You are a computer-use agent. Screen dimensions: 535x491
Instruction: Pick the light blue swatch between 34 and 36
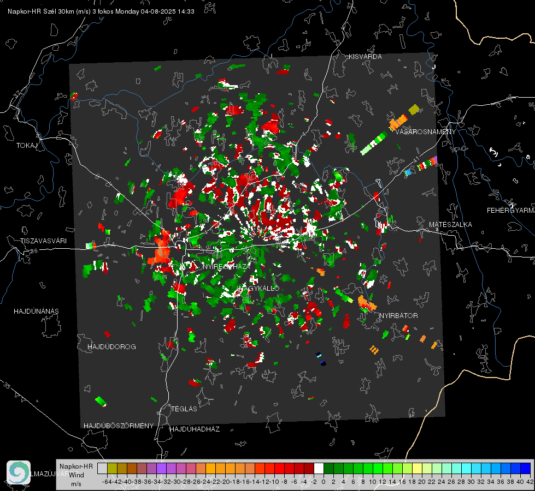tap(496, 468)
